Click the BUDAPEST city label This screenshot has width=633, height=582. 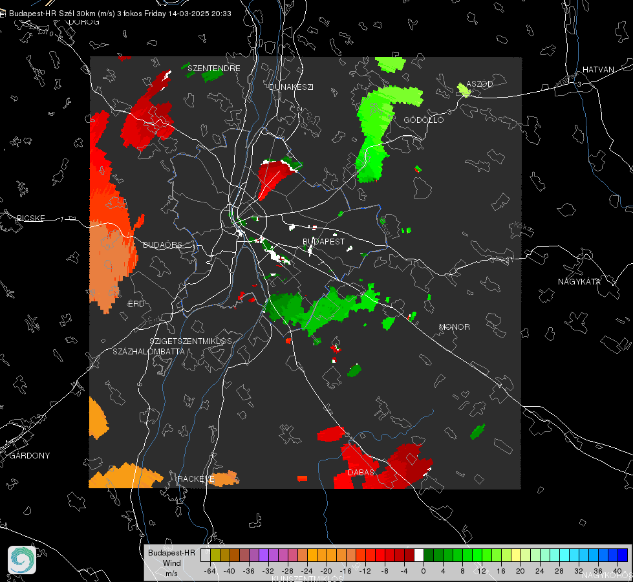click(323, 241)
